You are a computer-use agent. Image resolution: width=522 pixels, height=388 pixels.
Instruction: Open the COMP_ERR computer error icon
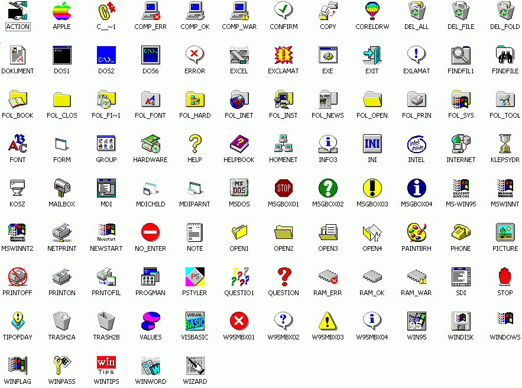point(151,10)
